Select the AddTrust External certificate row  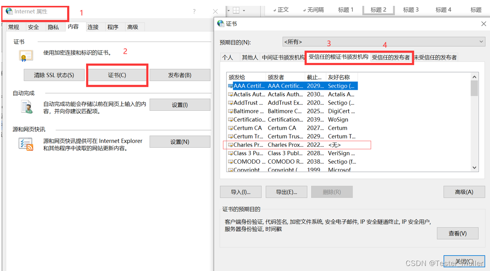[293, 103]
